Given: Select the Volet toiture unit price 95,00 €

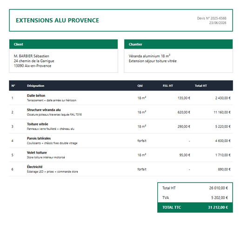Looking at the screenshot, I should pos(185,155).
